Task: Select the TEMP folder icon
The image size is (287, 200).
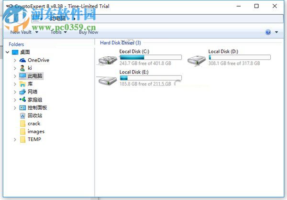Action: pos(22,139)
